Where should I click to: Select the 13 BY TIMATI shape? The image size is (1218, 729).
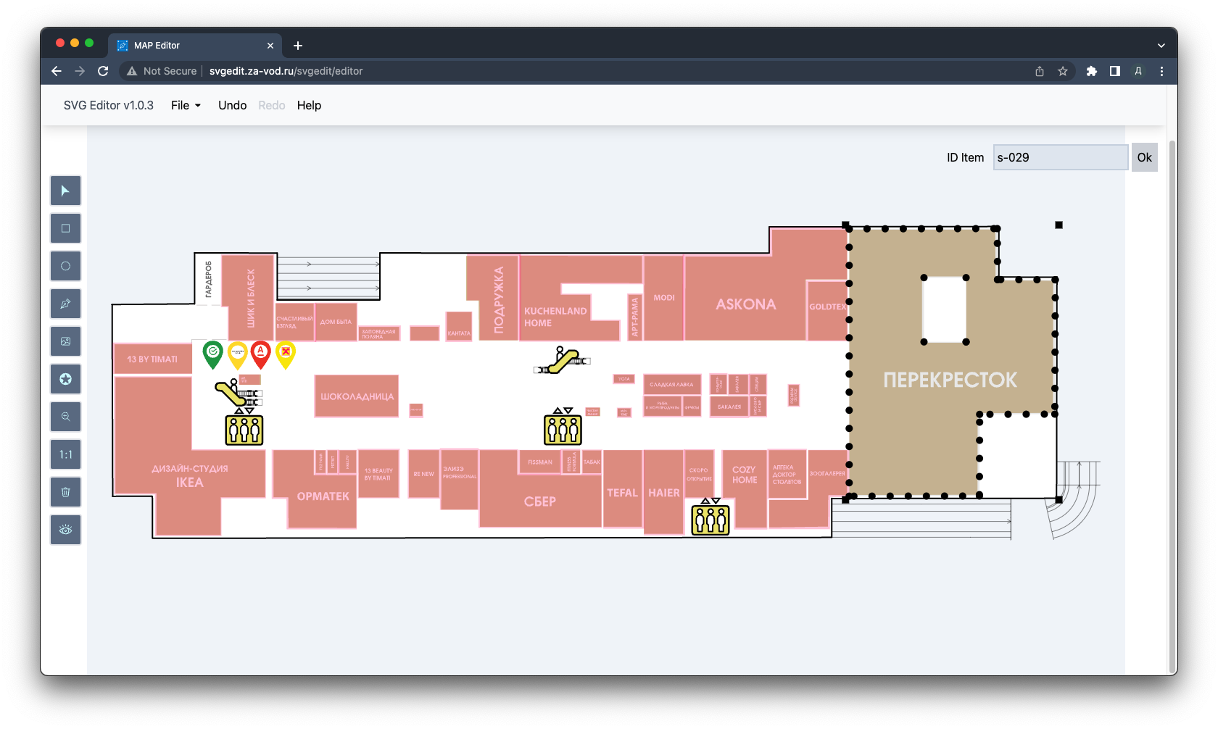[153, 359]
